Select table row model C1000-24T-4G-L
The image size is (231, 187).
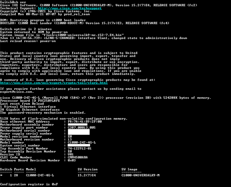pyautogui.click(x=40, y=175)
